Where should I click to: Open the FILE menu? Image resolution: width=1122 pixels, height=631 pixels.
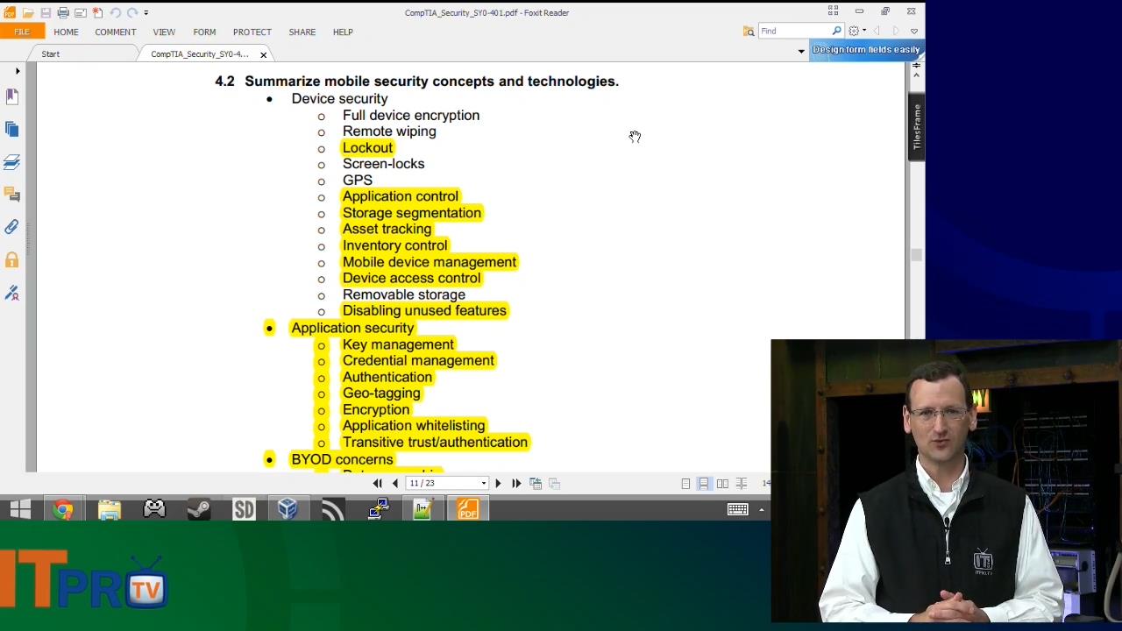[x=22, y=32]
